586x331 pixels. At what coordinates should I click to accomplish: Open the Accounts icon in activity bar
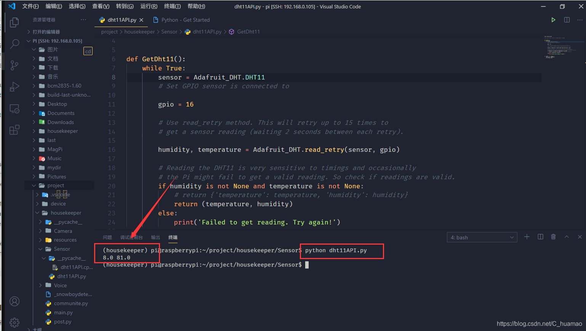(x=14, y=301)
